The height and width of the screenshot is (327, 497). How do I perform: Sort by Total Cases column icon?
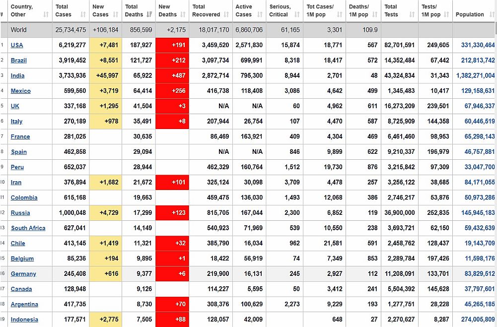click(83, 14)
